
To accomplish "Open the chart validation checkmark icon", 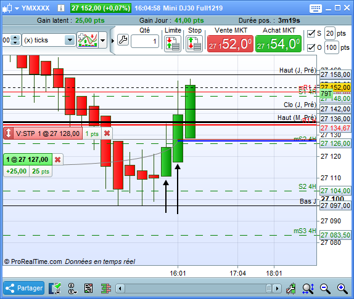I will [55, 289].
